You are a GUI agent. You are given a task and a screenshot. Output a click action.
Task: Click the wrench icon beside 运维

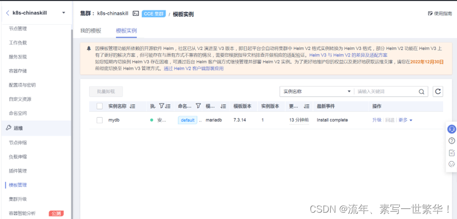tap(8, 128)
